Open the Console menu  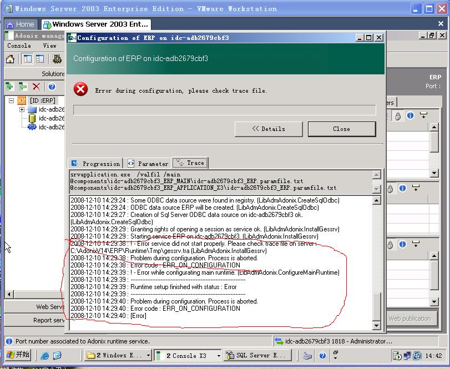click(19, 46)
